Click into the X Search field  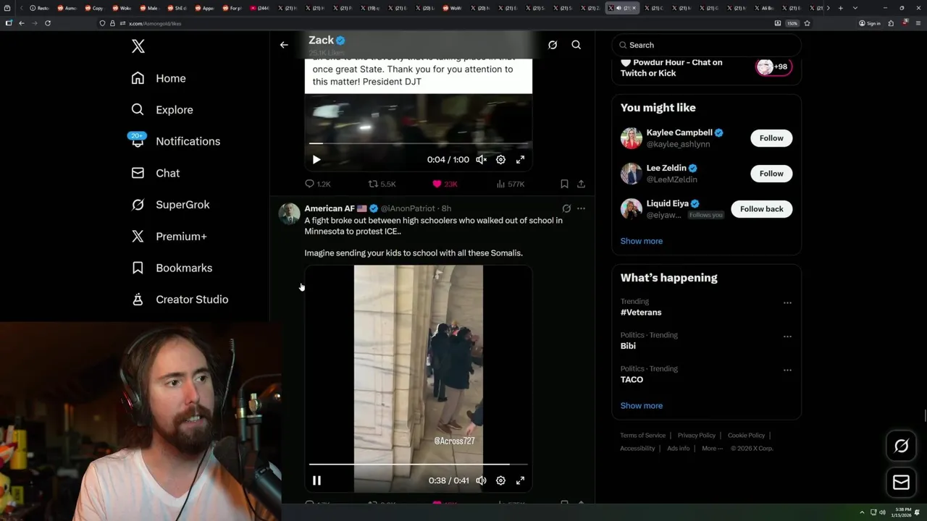click(706, 45)
